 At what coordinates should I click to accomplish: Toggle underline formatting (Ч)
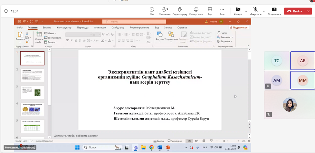(76, 40)
